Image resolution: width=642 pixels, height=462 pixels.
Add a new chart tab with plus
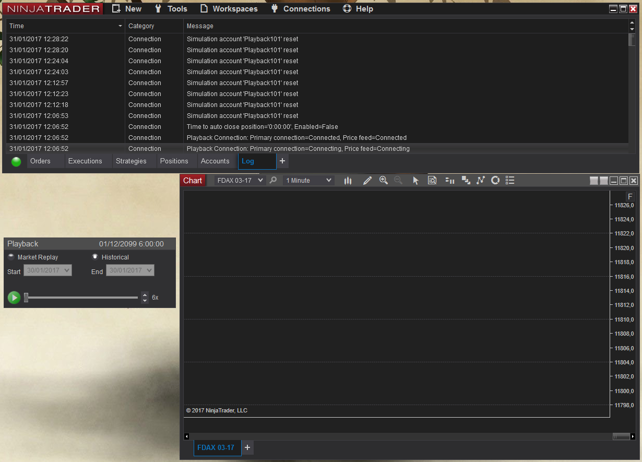[x=247, y=448]
